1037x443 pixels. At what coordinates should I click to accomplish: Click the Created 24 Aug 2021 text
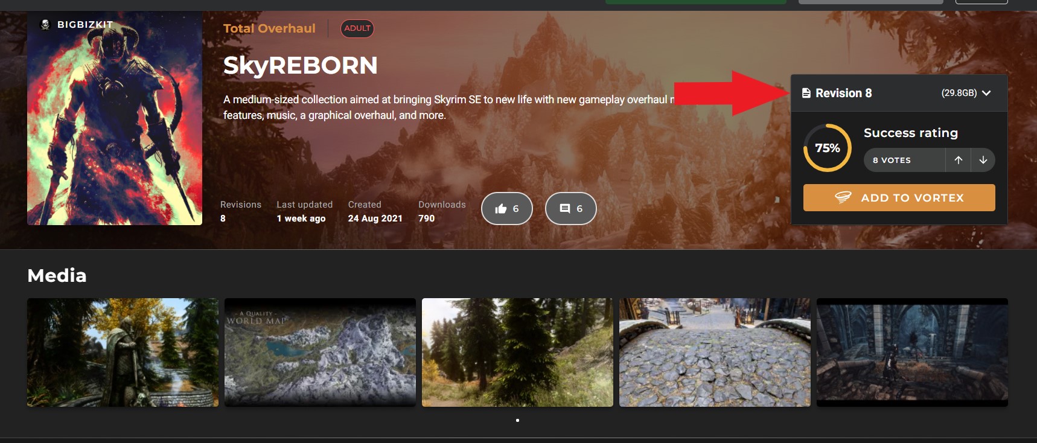[375, 211]
